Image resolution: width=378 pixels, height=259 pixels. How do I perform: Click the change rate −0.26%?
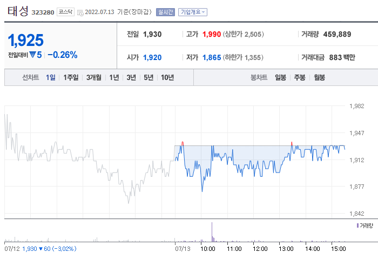click(63, 55)
